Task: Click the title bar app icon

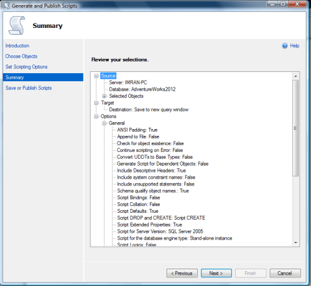Action: click(x=6, y=6)
